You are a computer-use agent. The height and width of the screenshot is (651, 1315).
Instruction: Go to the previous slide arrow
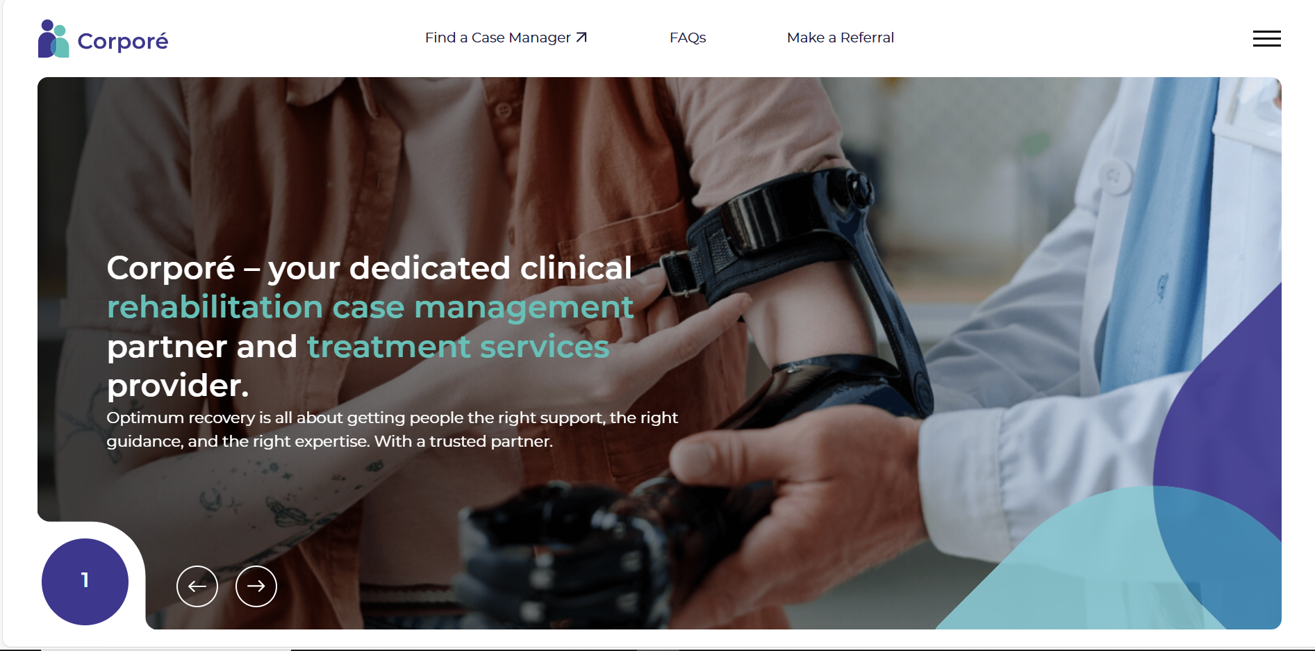pyautogui.click(x=197, y=586)
